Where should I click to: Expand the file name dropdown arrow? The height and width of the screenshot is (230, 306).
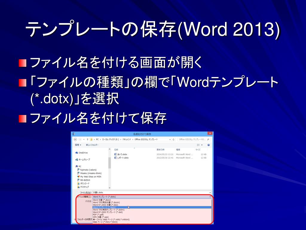pyautogui.click(x=210, y=193)
